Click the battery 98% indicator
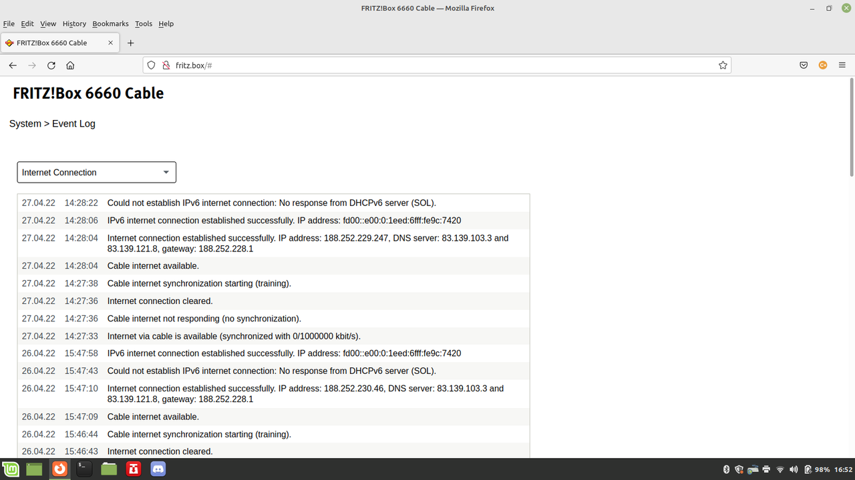 (x=816, y=469)
